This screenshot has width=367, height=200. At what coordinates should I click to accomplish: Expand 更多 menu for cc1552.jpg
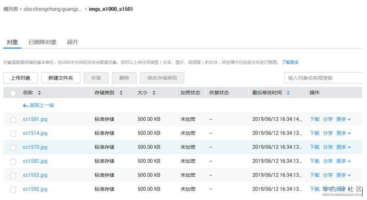344,175
